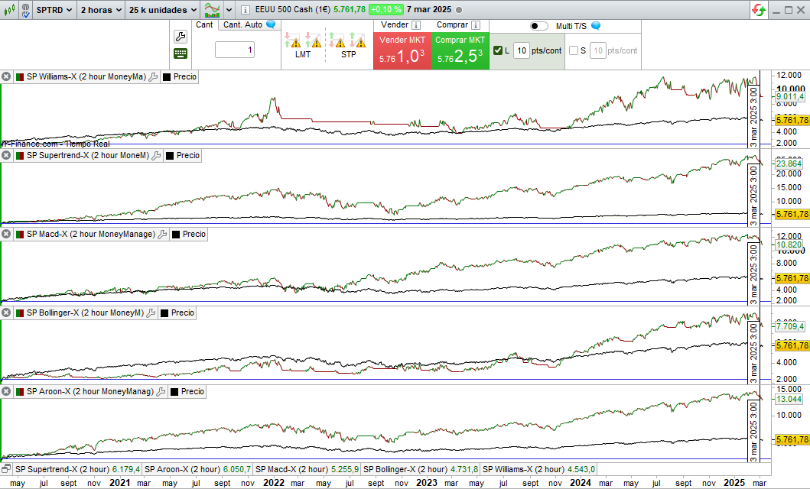
Task: Click the wrench settings icon in order panel
Action: tap(181, 37)
